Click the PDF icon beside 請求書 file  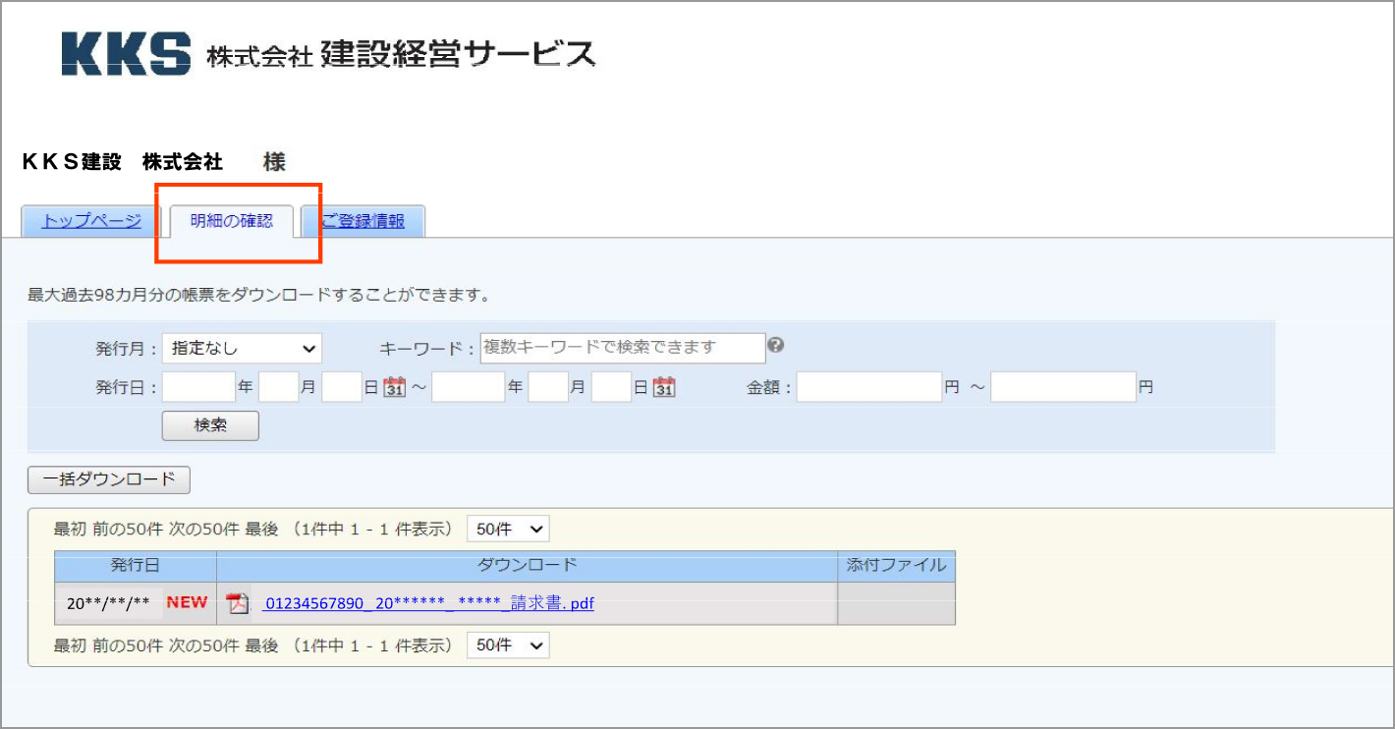pyautogui.click(x=238, y=603)
